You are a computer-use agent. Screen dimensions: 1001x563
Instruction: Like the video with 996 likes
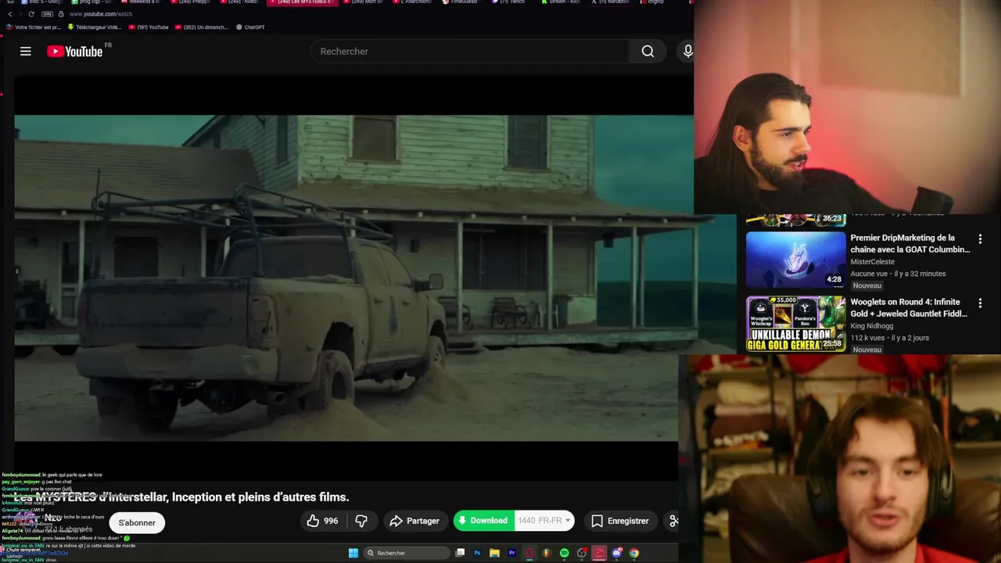click(x=323, y=521)
